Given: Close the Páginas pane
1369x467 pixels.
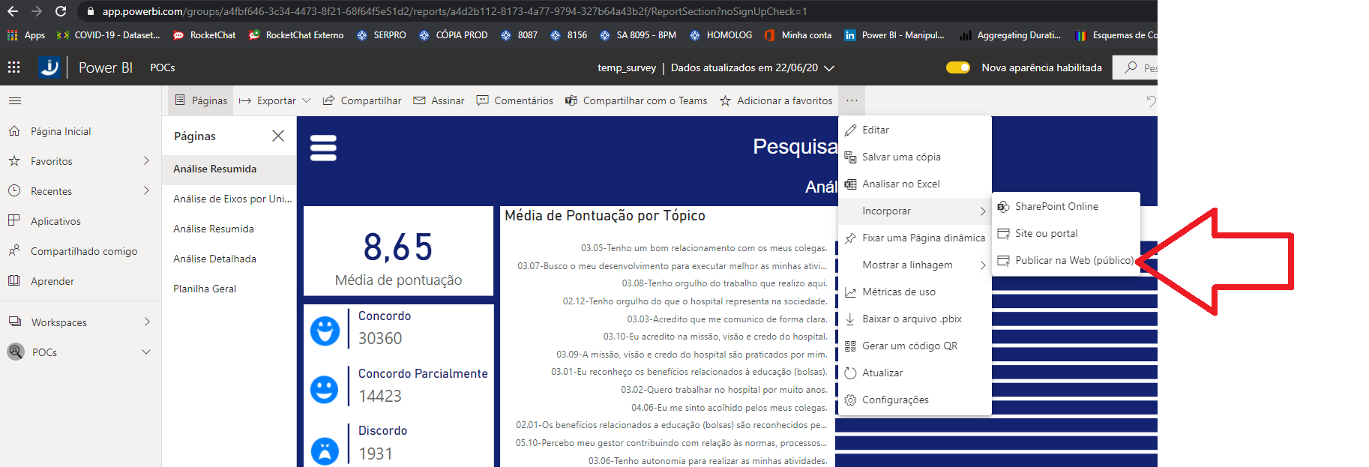Looking at the screenshot, I should coord(278,136).
